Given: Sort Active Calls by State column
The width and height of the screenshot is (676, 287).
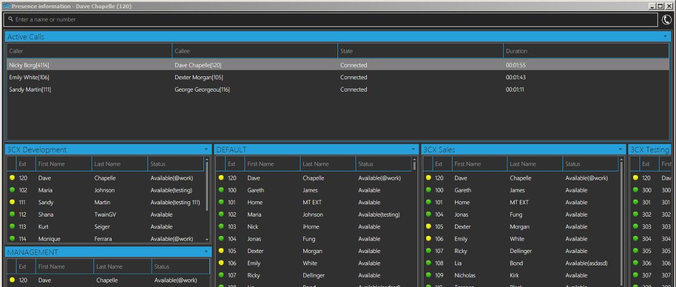Looking at the screenshot, I should pos(420,51).
